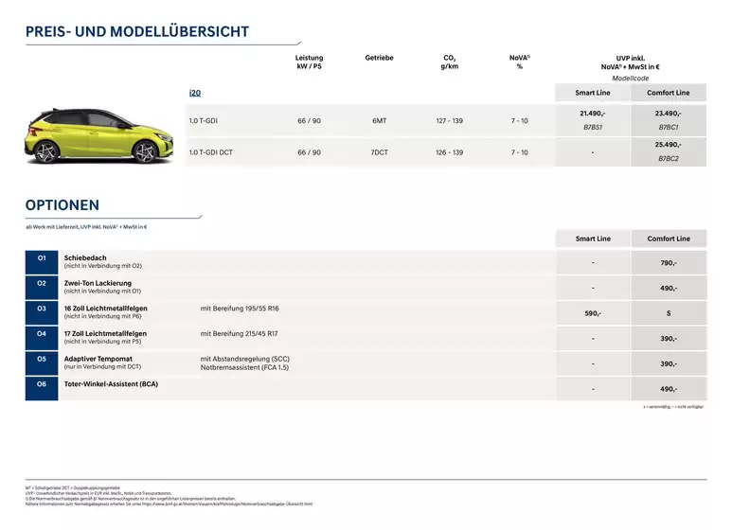
Task: Select the '17 Zoll Leichtmetallfelgen' option name
Action: [x=105, y=333]
